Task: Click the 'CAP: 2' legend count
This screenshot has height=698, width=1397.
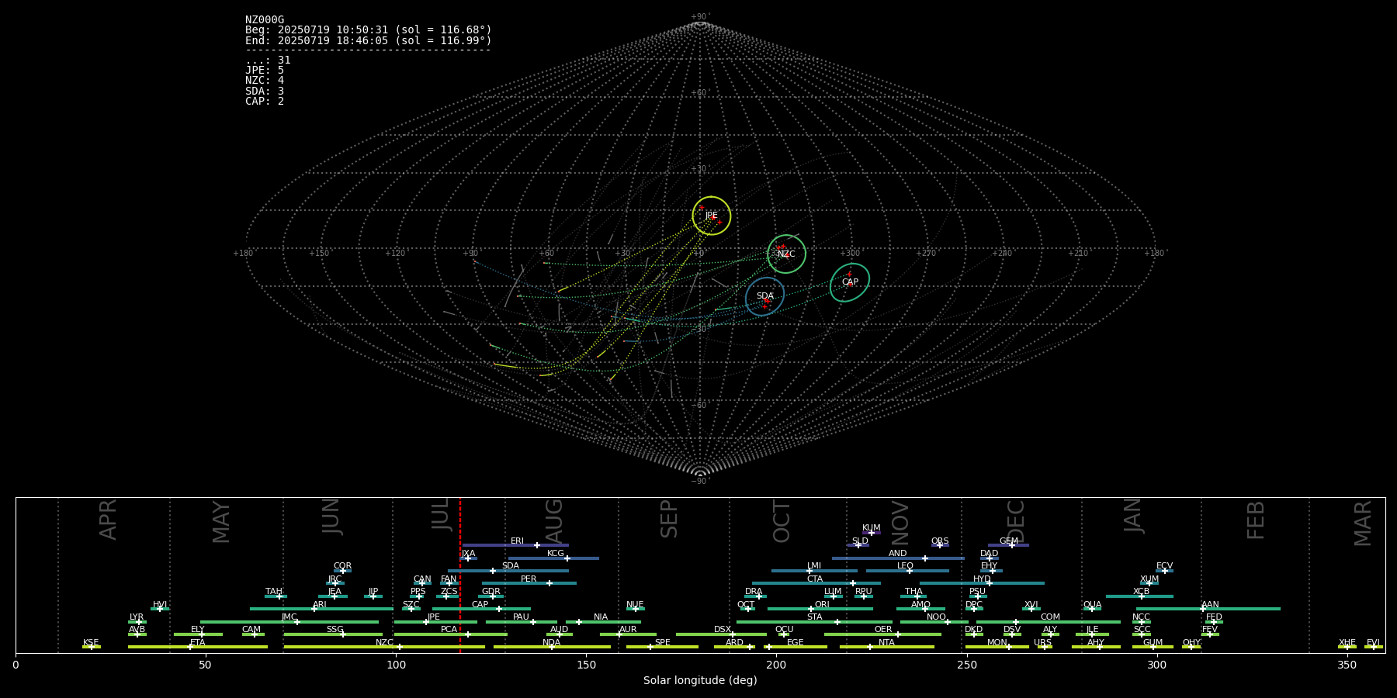Action: [265, 102]
